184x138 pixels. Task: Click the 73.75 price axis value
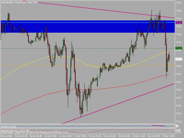(178, 98)
